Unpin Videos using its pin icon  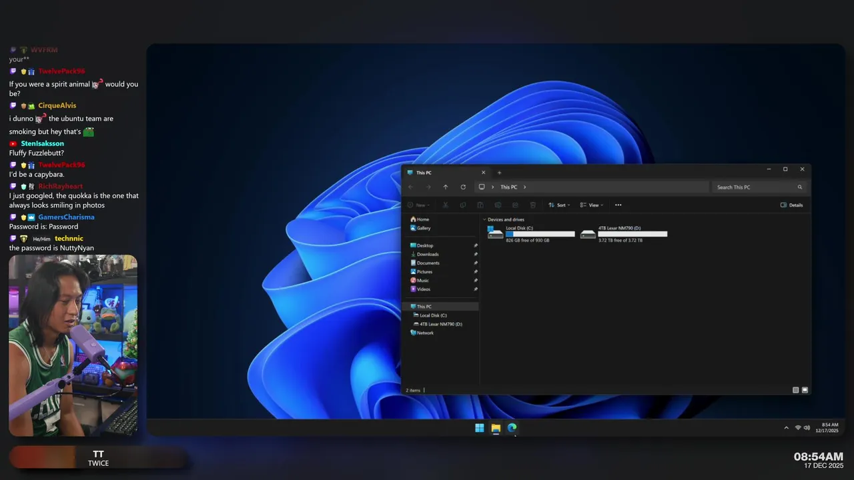[476, 289]
